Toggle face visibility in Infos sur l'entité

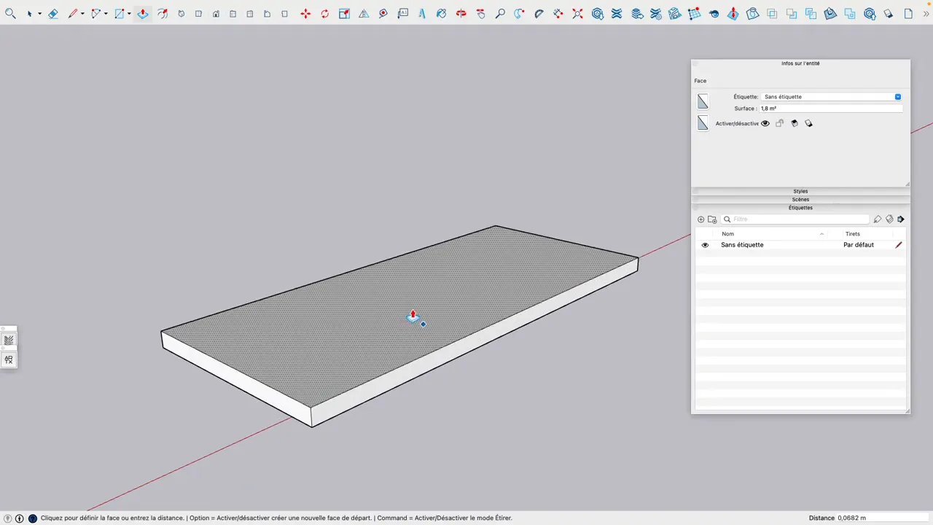coord(765,123)
